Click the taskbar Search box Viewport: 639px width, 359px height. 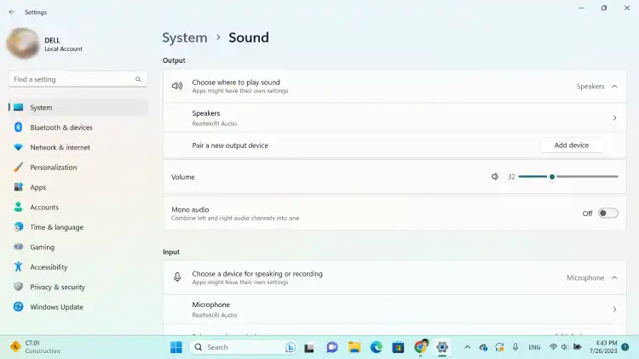point(244,347)
